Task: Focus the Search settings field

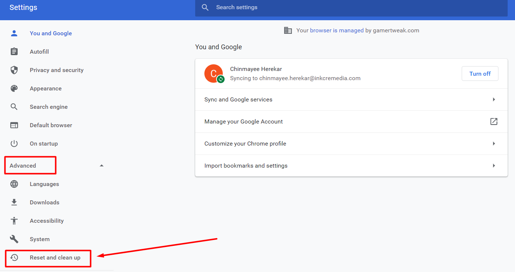Action: [351, 7]
